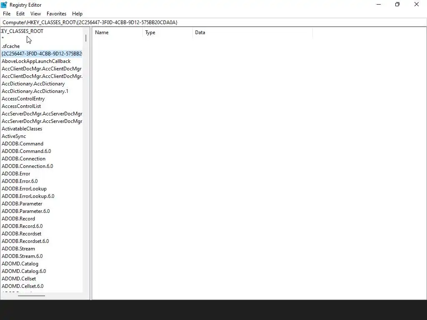Click the Name column header

click(x=117, y=32)
